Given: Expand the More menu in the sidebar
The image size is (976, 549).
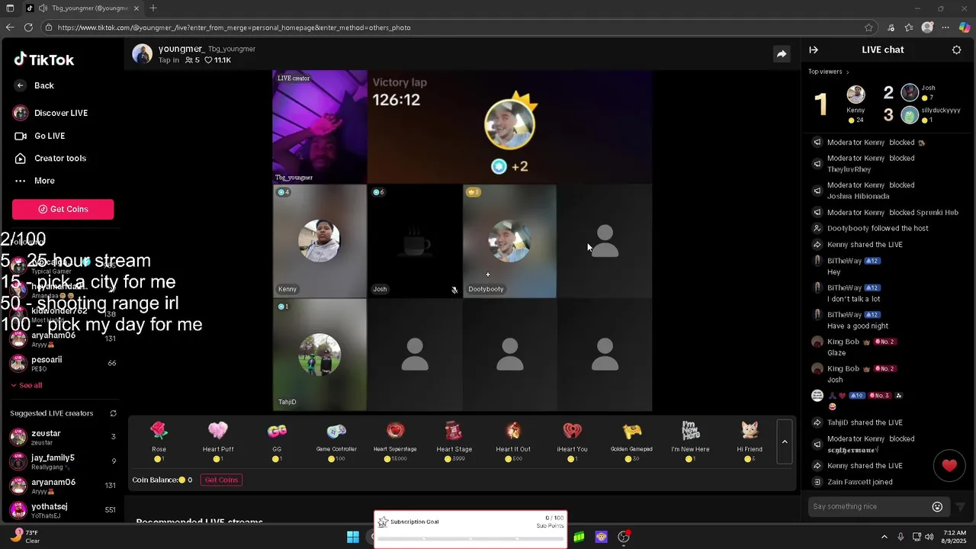Looking at the screenshot, I should [44, 181].
